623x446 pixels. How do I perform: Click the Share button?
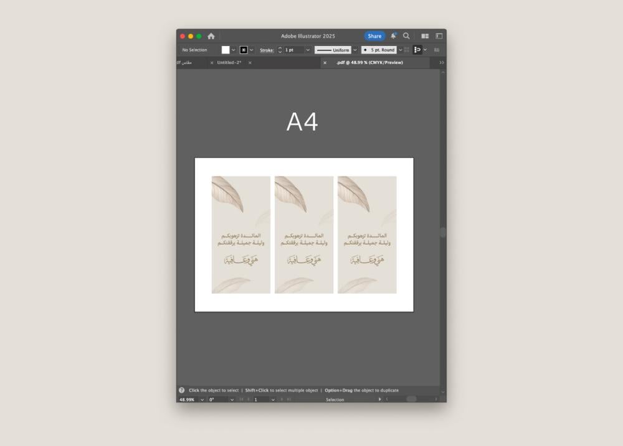(374, 36)
